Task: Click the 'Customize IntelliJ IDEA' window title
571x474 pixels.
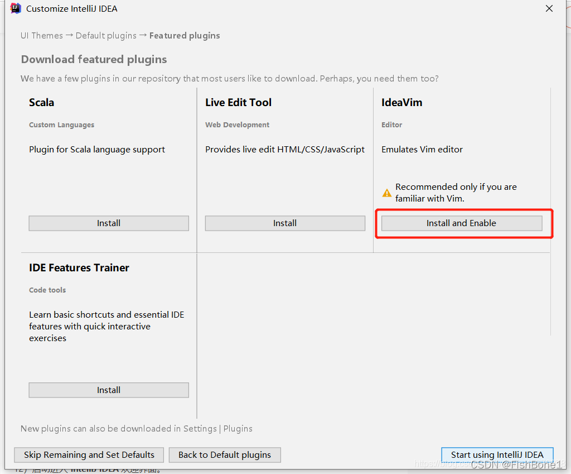Action: [x=72, y=9]
